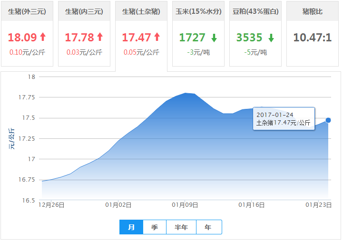Image resolution: width=343 pixels, height=242 pixels.
Task: Click the red up arrow beside 17.47
Action: [x=157, y=37]
